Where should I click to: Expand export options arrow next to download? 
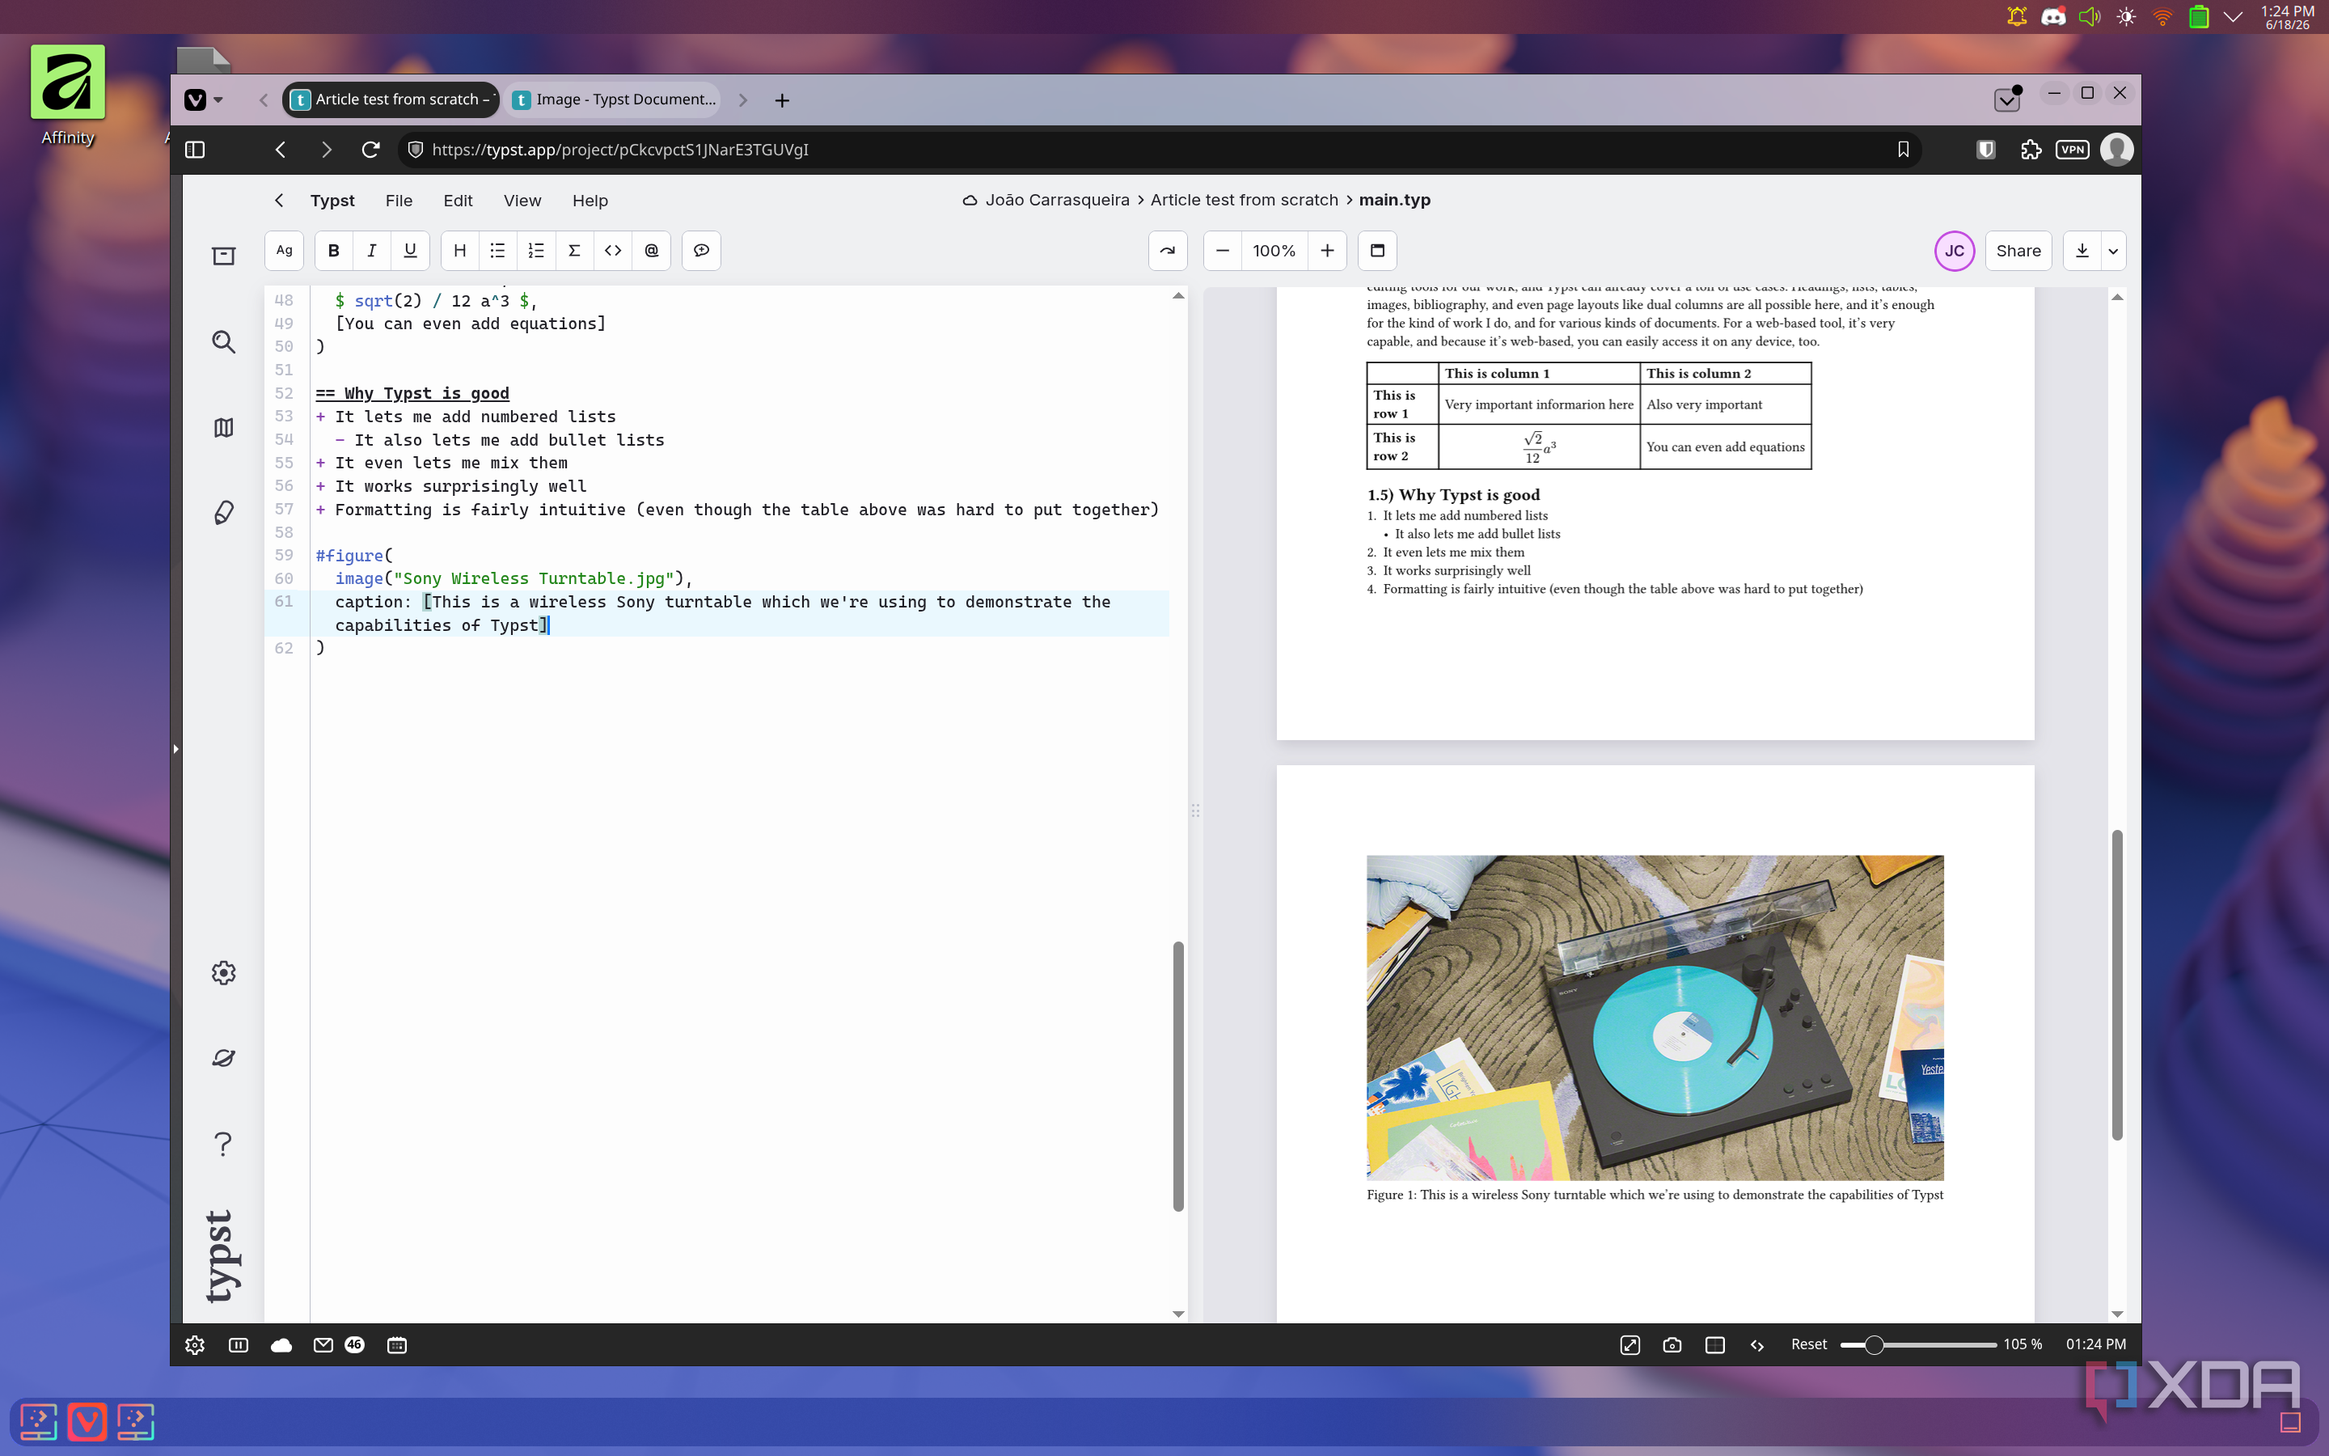coord(2113,251)
